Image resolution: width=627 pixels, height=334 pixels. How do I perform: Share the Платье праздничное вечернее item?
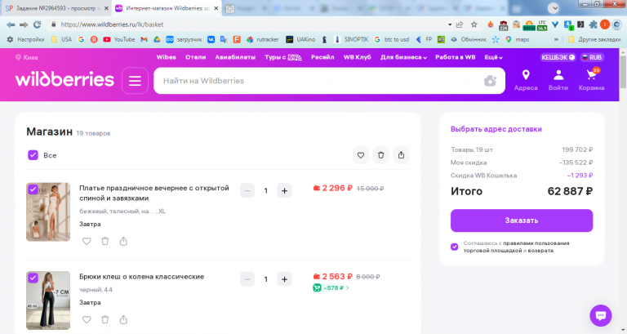point(123,241)
